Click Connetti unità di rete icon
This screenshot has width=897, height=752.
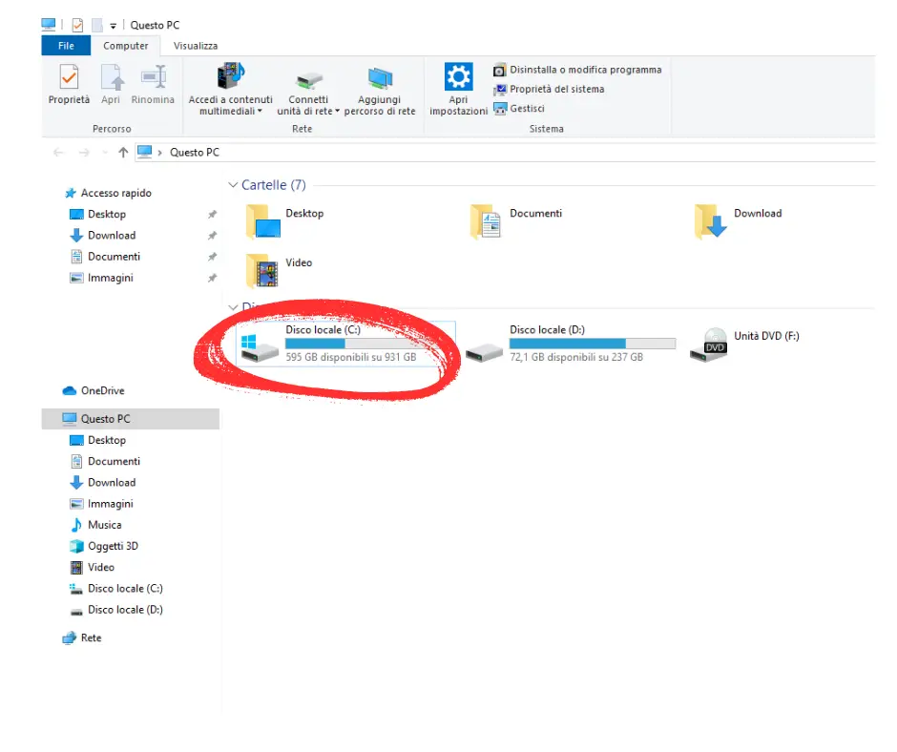(x=308, y=80)
